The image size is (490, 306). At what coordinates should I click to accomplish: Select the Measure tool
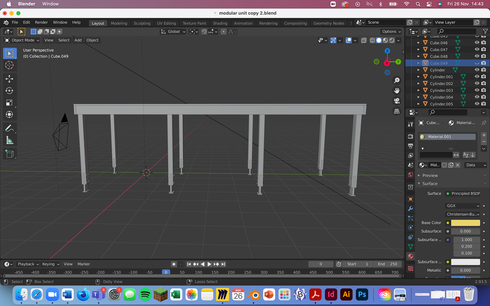coord(9,140)
